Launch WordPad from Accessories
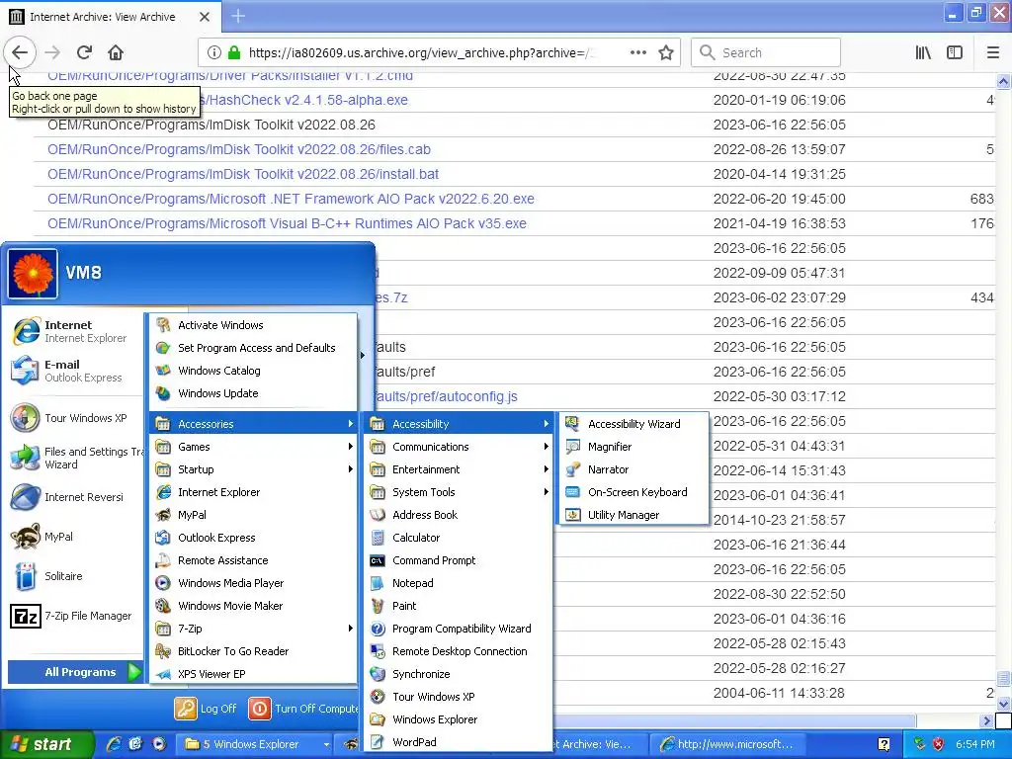Viewport: 1012px width, 759px height. point(459,742)
